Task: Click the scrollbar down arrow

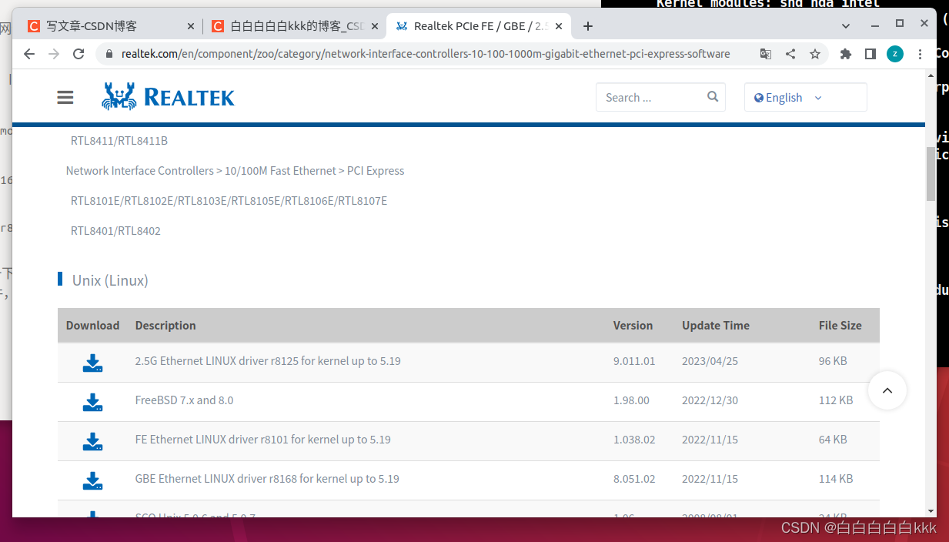Action: click(931, 510)
